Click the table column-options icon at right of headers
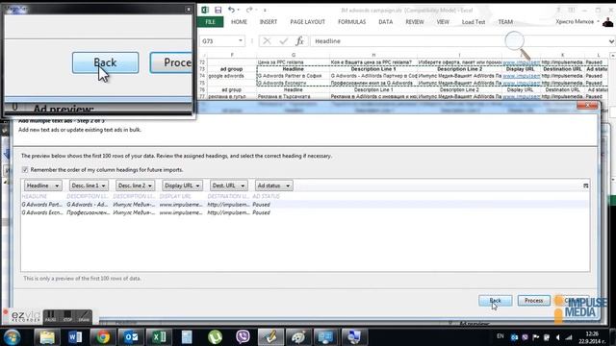This screenshot has width=616, height=346. (586, 185)
